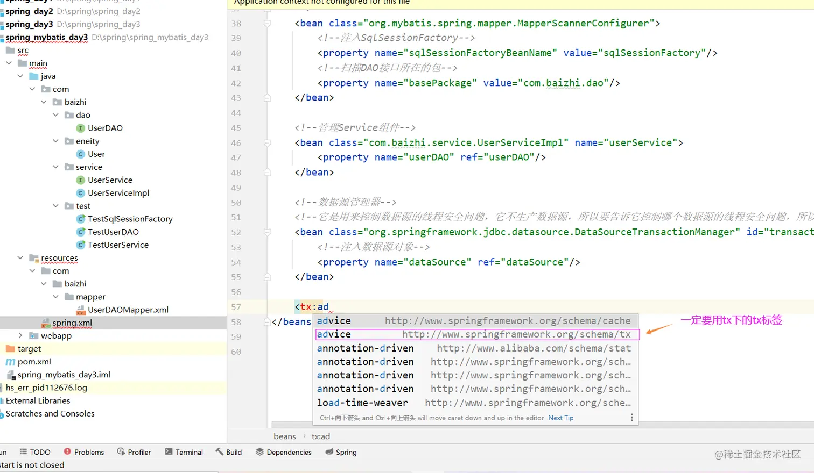Image resolution: width=814 pixels, height=473 pixels.
Task: Collapse the dao package
Action: [x=55, y=115]
